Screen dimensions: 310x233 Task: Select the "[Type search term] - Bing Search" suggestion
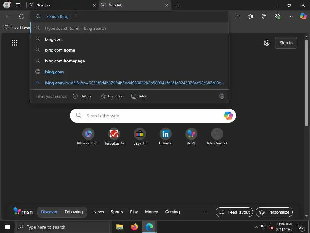130,28
